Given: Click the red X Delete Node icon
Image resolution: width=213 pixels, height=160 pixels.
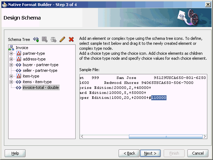Looking at the screenshot, I should tap(71, 39).
